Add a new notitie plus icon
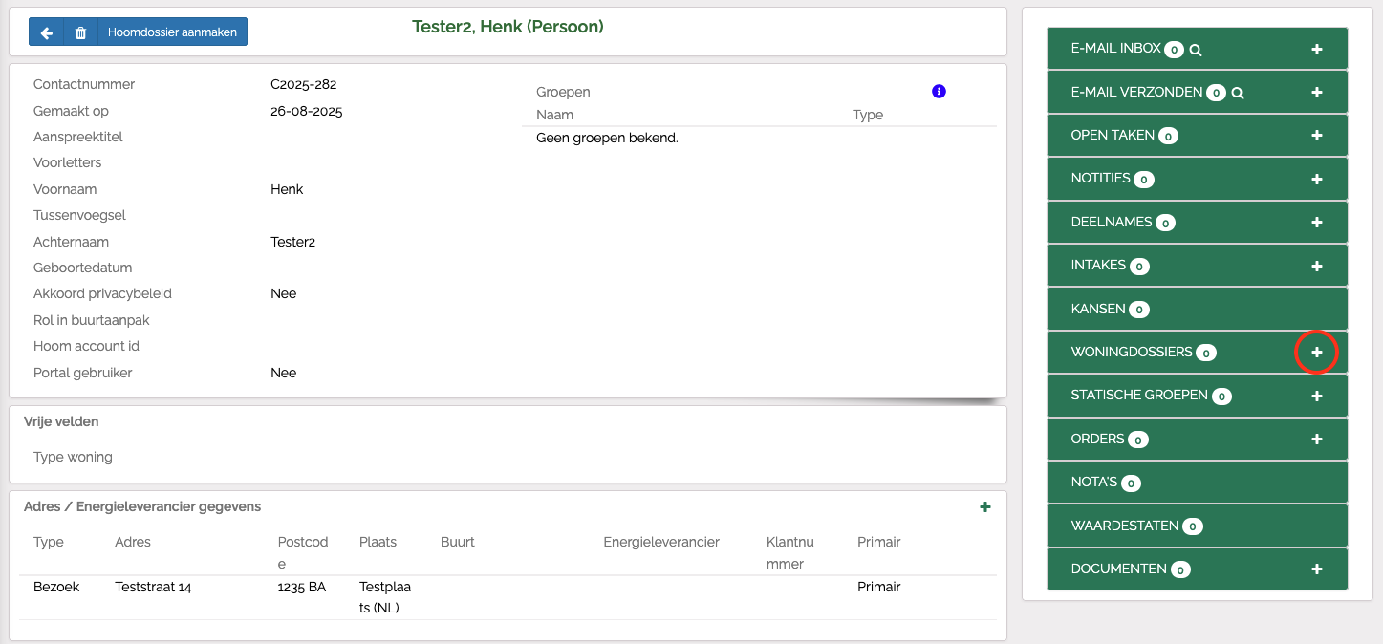Screen dimensions: 1383x644 click(1316, 180)
